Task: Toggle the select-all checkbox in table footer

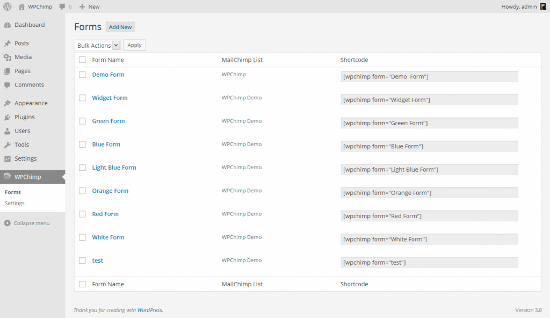Action: [82, 284]
